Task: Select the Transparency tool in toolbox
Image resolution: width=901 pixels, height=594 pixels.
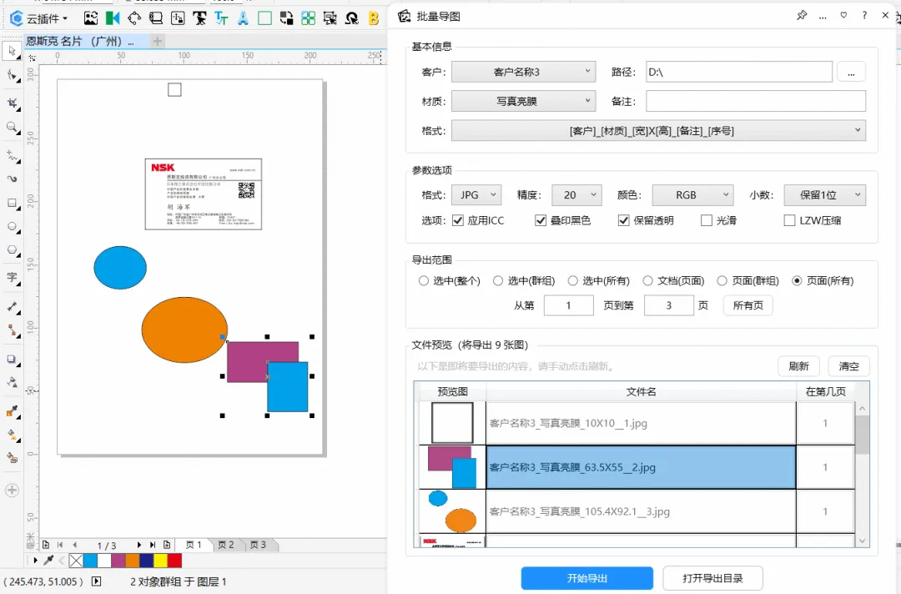Action: (12, 382)
